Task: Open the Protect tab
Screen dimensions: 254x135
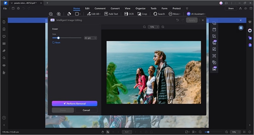Action: click(177, 9)
